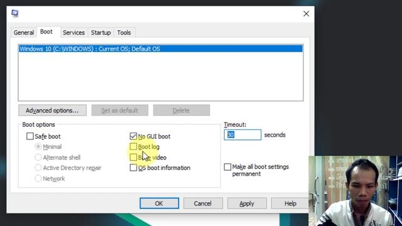Viewport: 402px width, 226px height.
Task: Uncheck the No GUI boot checkbox
Action: tap(133, 136)
